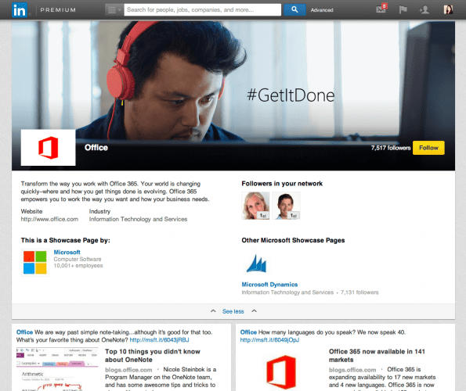
Task: Open the http://www.office.com website link
Action: click(x=49, y=219)
